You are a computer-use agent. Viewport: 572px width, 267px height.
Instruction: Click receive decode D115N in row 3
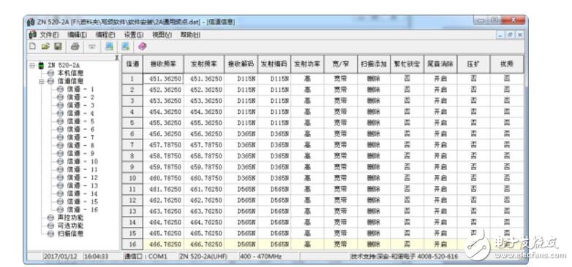[x=241, y=101]
